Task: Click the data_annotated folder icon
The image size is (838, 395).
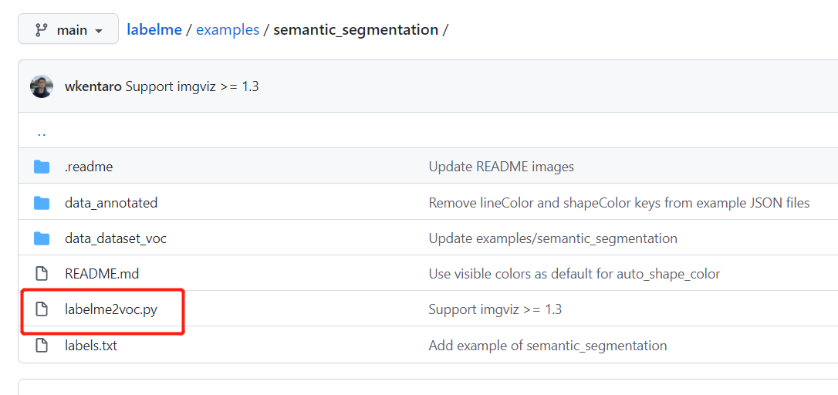Action: [x=42, y=203]
